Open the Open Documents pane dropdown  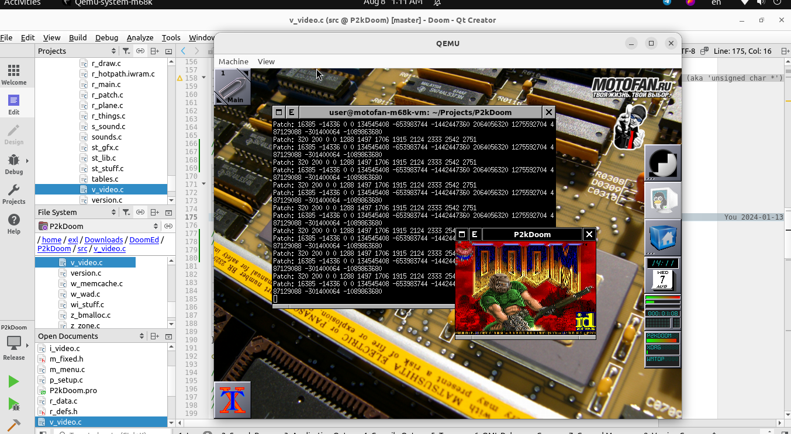pyautogui.click(x=91, y=336)
